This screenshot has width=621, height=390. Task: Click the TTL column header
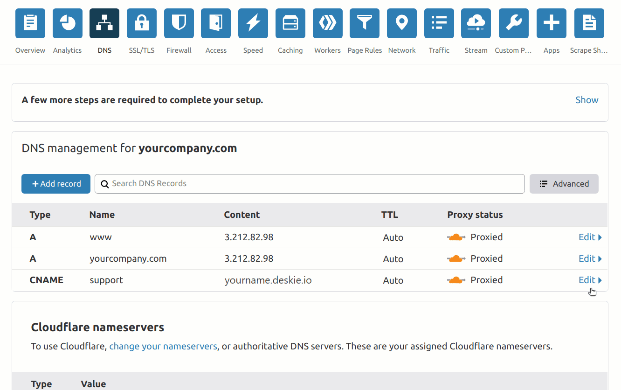pyautogui.click(x=390, y=215)
